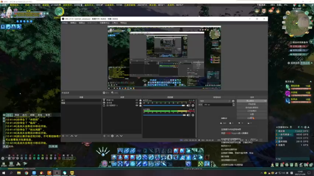Screen dimensions: 314x176
Task: Add a new scene with the plus icon in scenes panel
Action: tap(63, 136)
